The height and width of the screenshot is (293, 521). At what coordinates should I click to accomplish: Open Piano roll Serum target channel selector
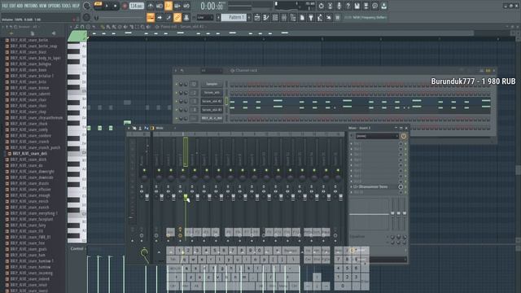[x=192, y=27]
